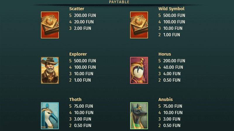Select the Horus falcon symbol
This screenshot has width=234, height=131.
(139, 70)
